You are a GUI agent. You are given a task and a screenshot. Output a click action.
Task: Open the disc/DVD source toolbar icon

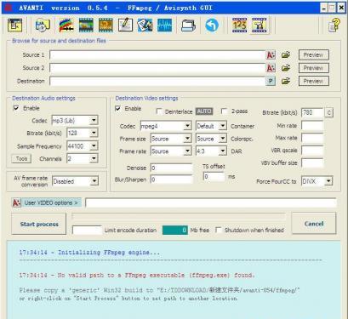point(43,26)
